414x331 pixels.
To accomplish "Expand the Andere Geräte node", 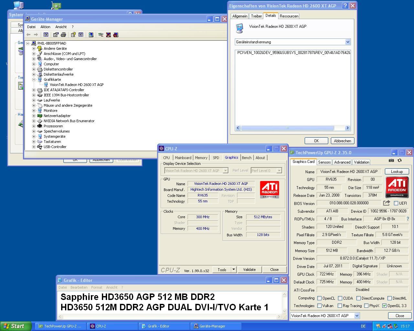I will coord(34,48).
